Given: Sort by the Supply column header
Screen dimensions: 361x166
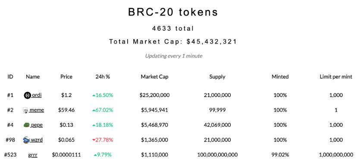Looking at the screenshot, I should tap(217, 77).
